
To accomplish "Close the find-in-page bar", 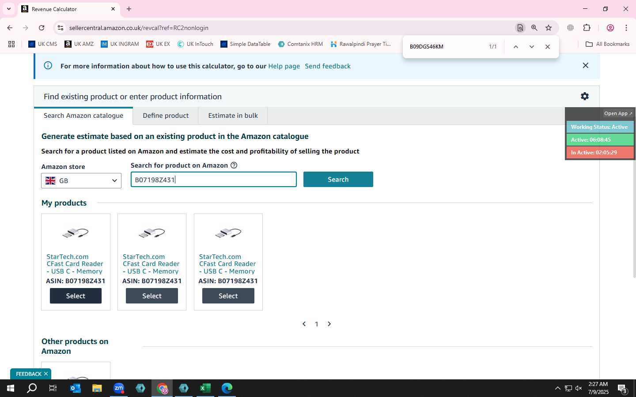I will point(548,47).
